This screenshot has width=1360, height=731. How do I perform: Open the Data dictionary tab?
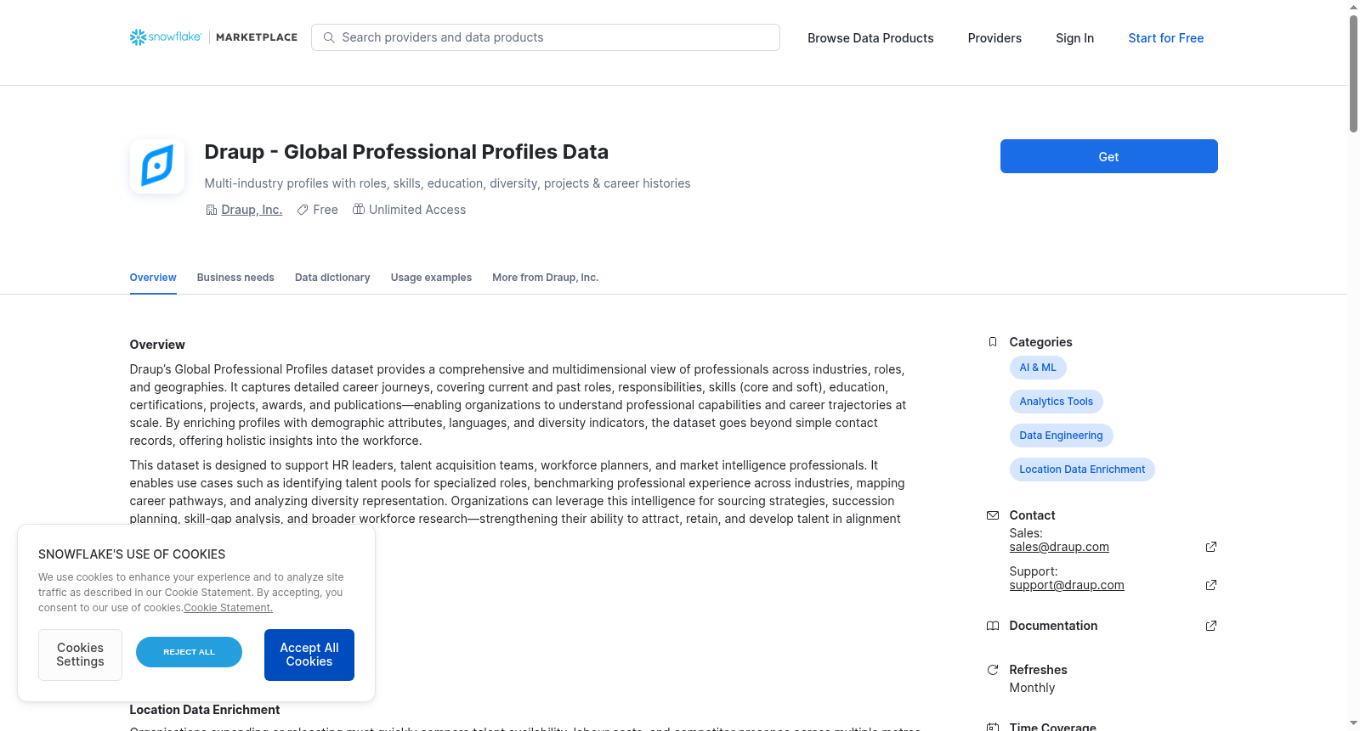pos(332,278)
